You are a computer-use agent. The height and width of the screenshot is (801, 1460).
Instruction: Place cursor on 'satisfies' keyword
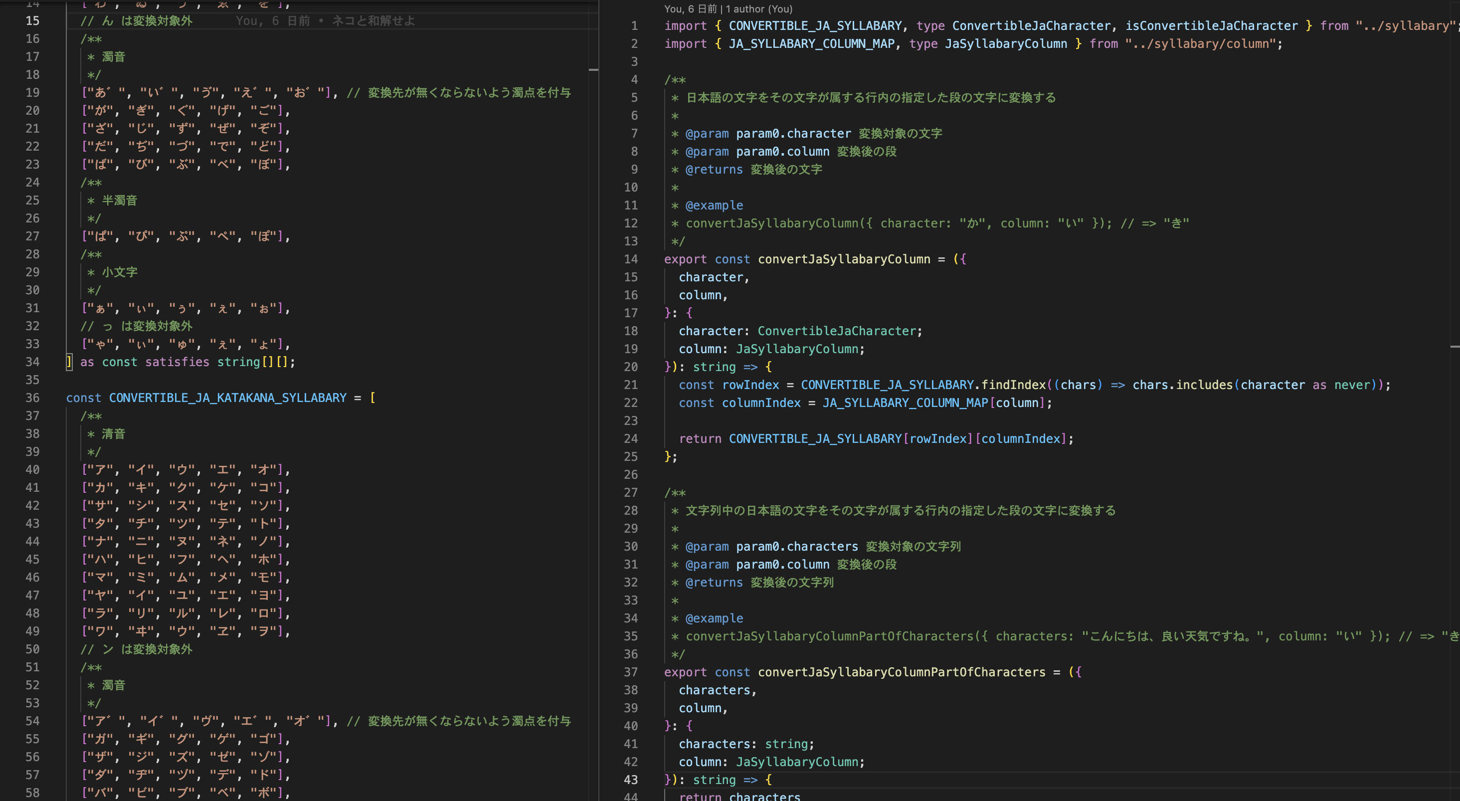pos(177,362)
